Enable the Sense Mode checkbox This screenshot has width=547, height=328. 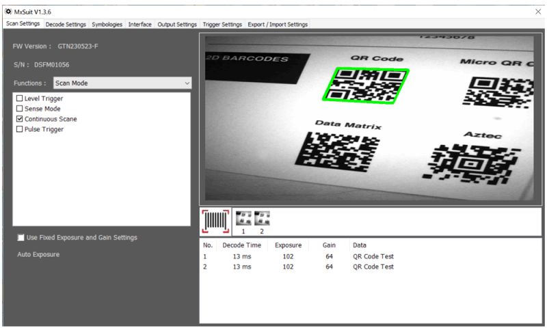pos(20,109)
